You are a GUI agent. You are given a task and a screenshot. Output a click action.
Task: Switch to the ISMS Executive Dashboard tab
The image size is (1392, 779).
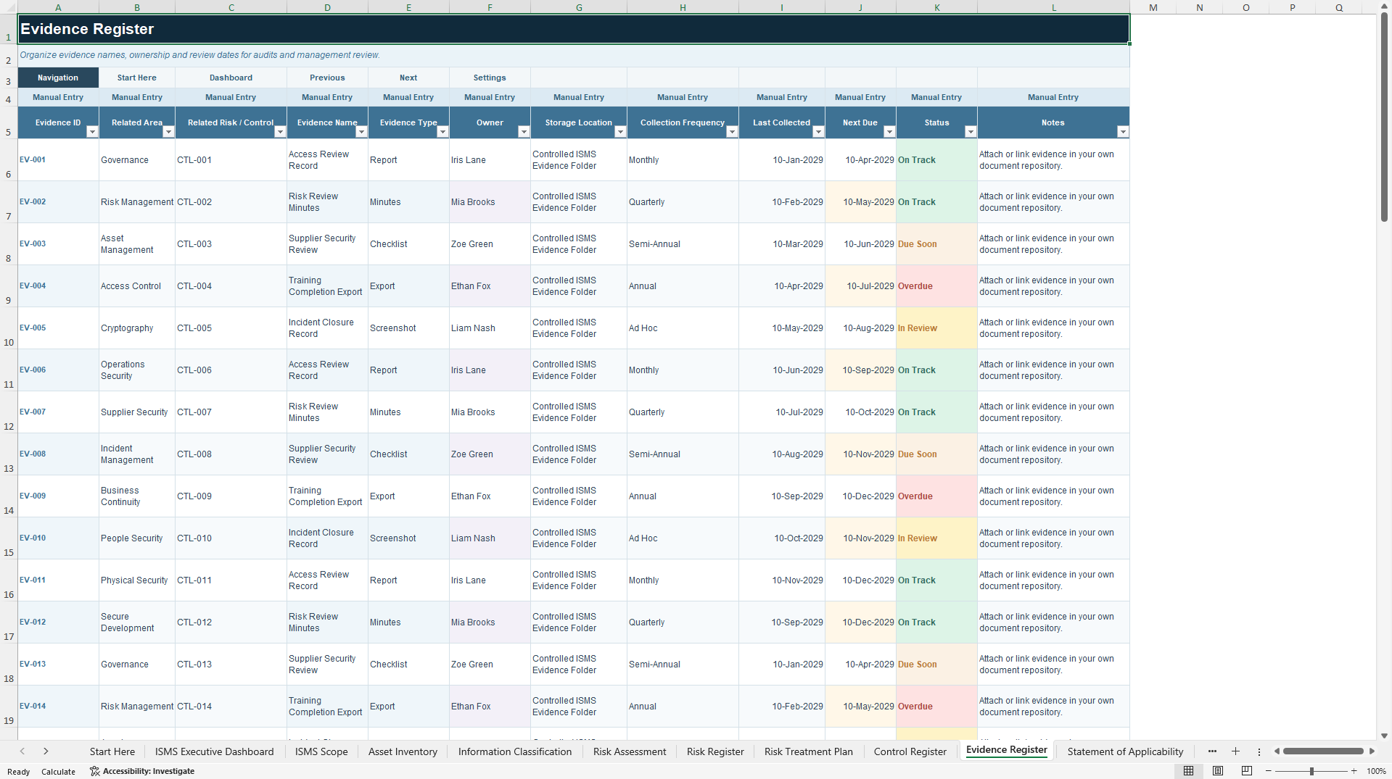(x=215, y=751)
